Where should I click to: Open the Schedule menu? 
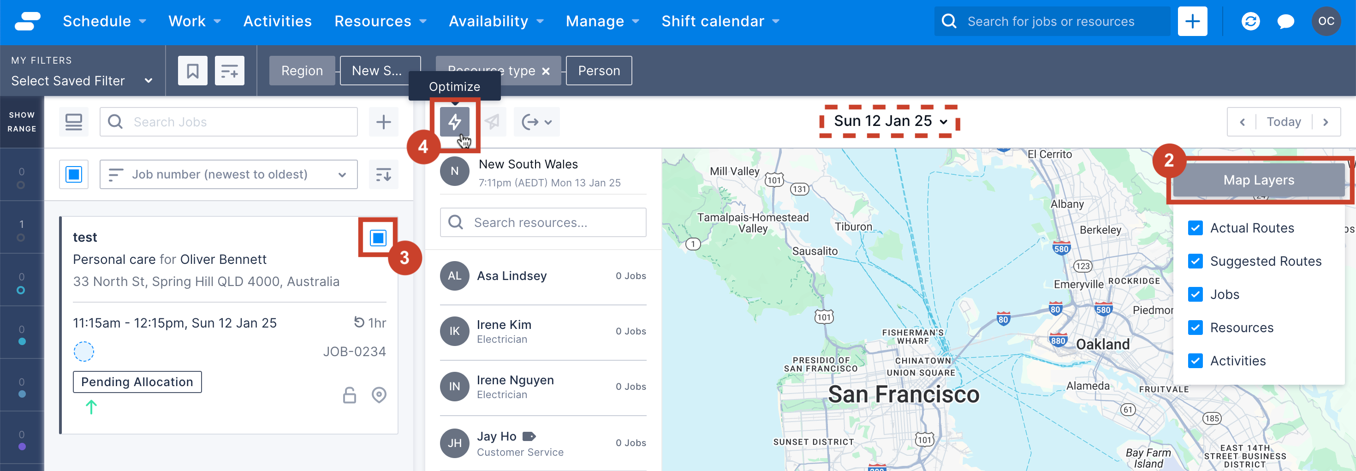click(x=104, y=22)
